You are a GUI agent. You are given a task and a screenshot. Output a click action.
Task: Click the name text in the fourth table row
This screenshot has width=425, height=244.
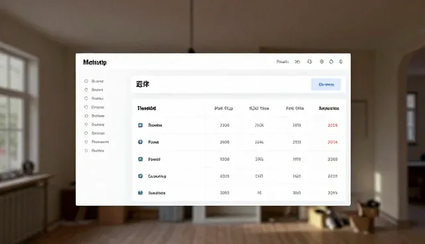coord(157,176)
